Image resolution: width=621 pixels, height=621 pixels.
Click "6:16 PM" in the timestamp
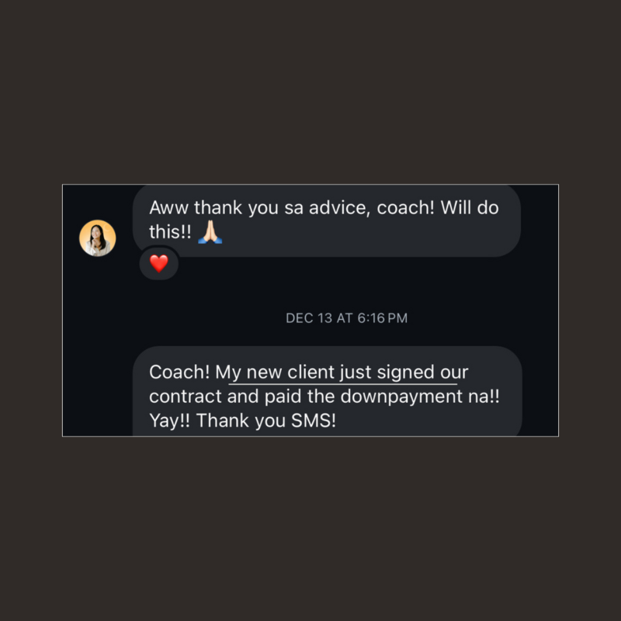[x=382, y=318]
